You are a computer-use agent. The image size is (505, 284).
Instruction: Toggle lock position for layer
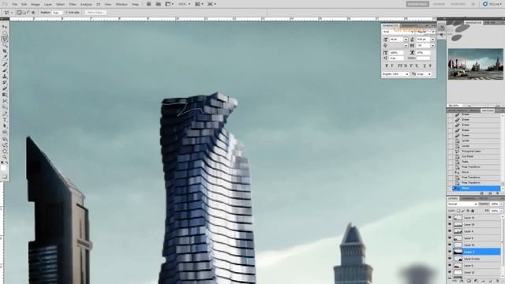pyautogui.click(x=468, y=211)
